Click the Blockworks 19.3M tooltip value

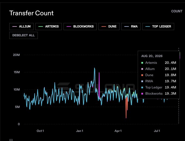tap(170, 93)
